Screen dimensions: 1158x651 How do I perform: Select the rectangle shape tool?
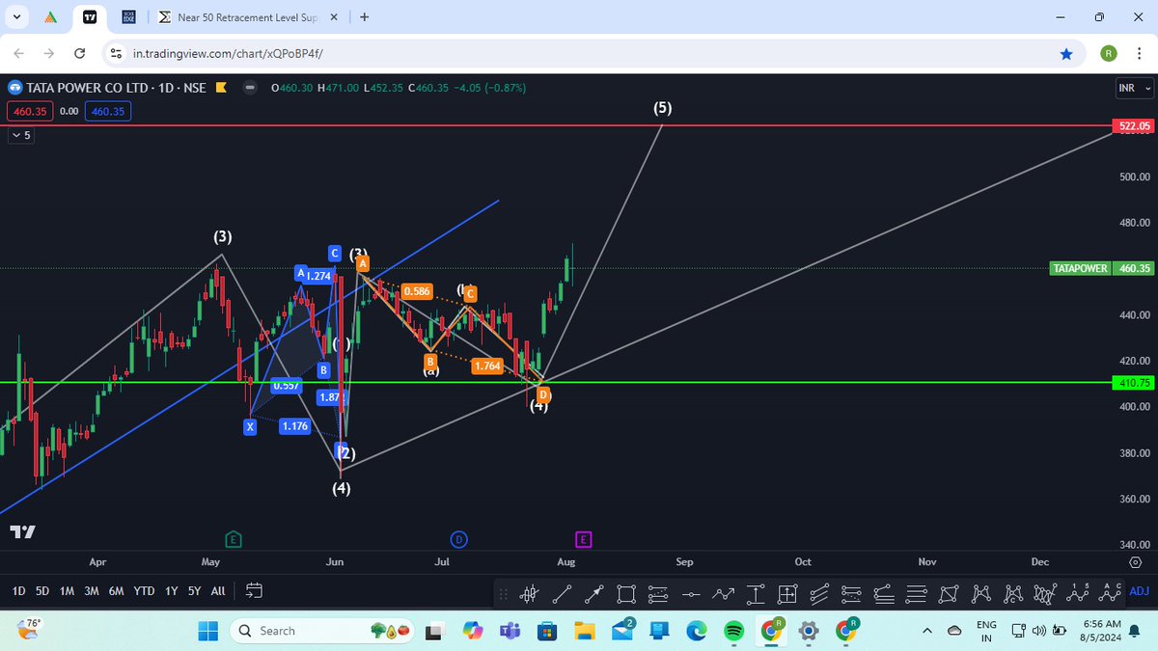[x=626, y=594]
